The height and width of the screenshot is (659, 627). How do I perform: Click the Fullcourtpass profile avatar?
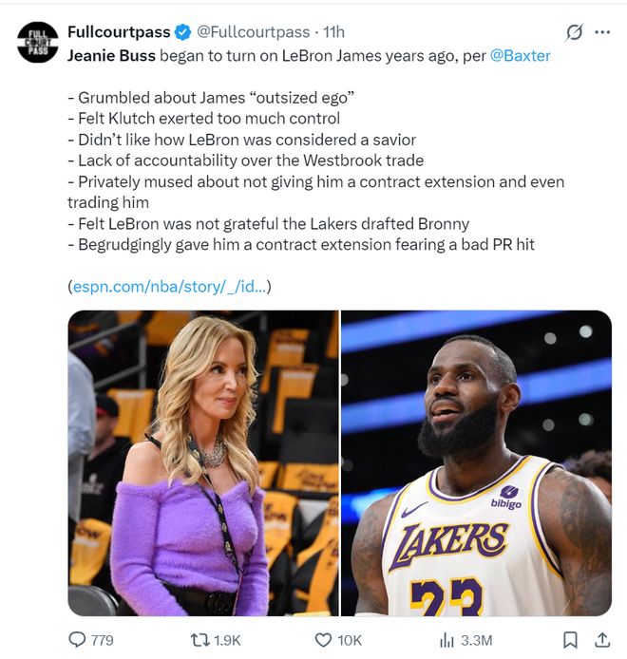(x=37, y=42)
